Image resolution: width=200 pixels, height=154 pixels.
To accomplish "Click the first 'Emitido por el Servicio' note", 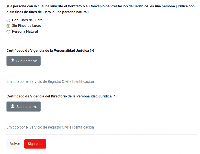I will (x=50, y=81).
